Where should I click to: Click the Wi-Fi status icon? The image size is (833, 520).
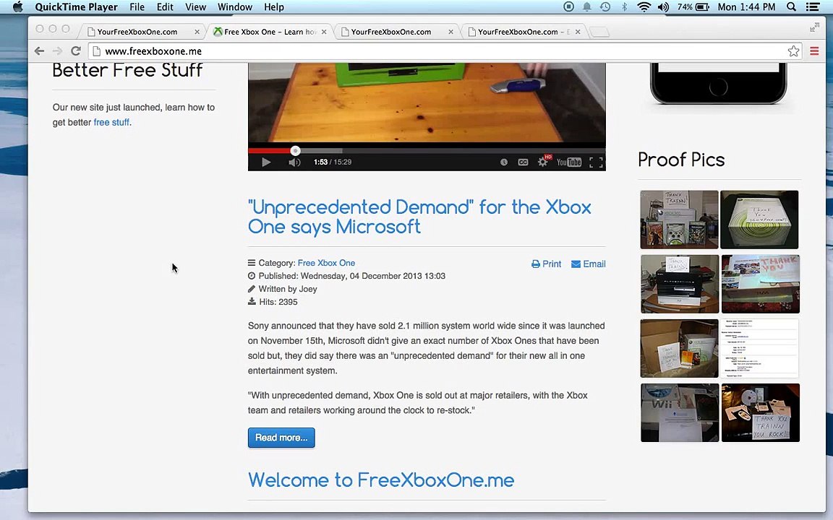pos(644,7)
